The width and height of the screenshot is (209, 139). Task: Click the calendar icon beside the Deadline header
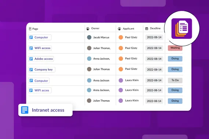point(147,29)
